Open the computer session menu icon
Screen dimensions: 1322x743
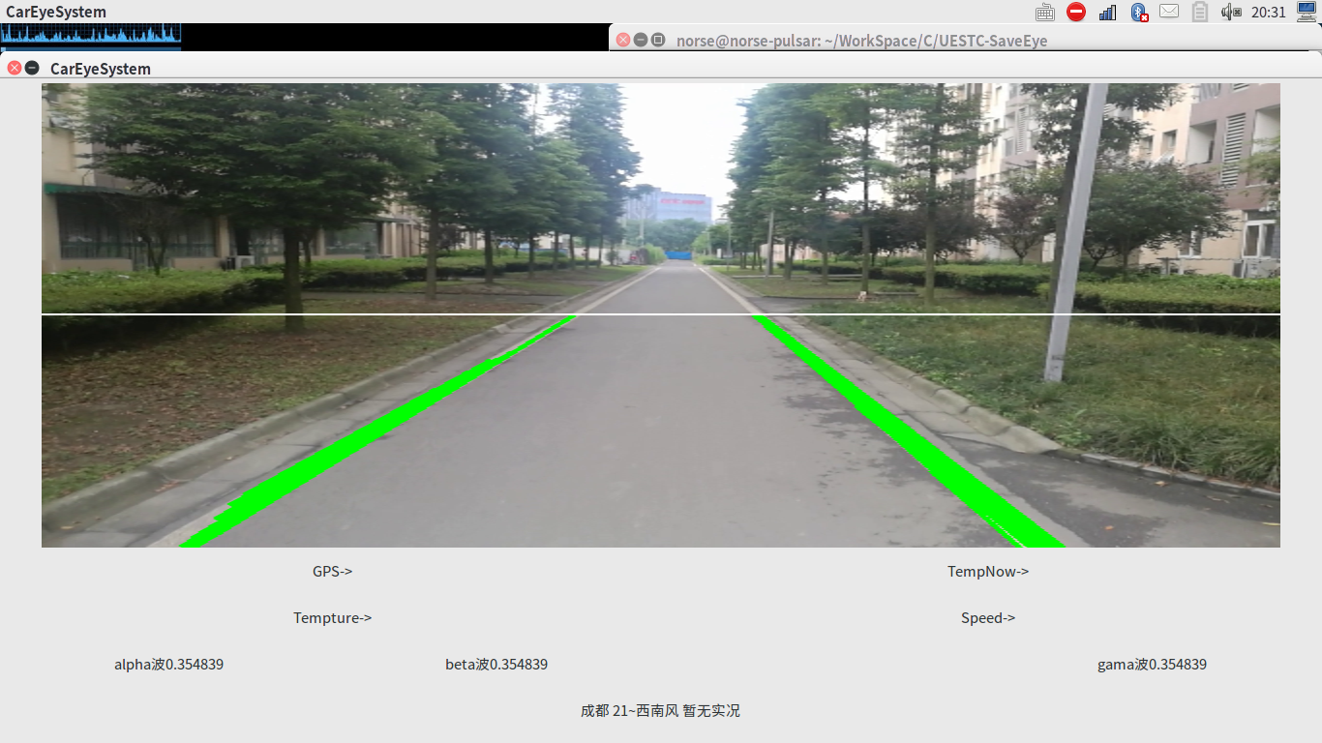(1307, 12)
